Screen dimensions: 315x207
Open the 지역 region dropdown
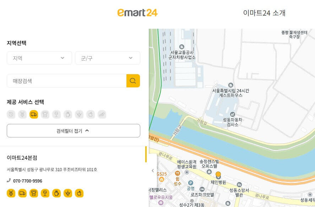click(39, 58)
